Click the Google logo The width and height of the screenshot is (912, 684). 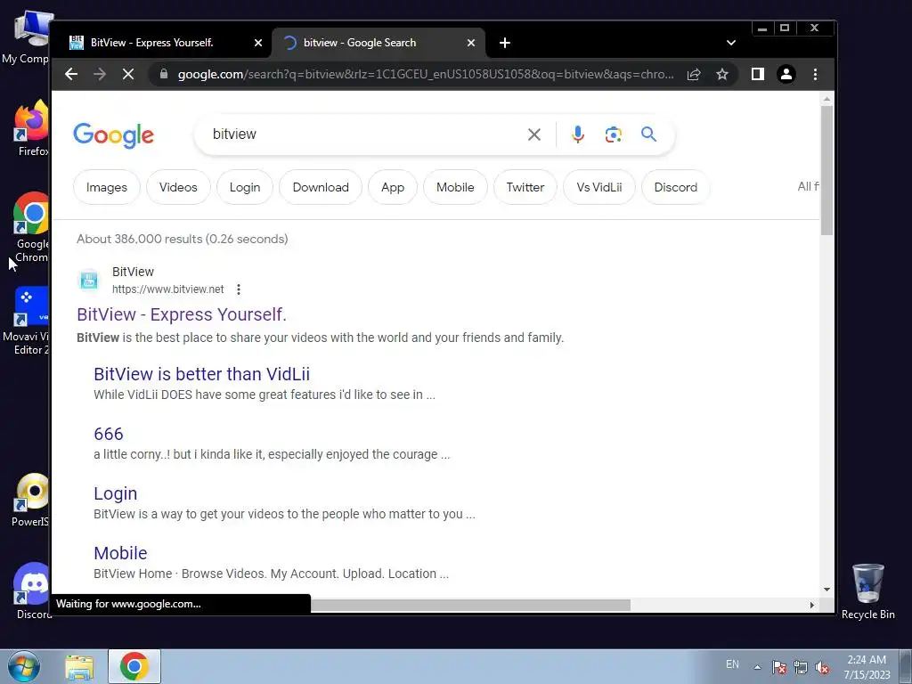point(113,135)
